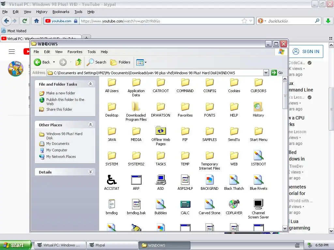Switch to Mypal taskbar button

coord(112,245)
